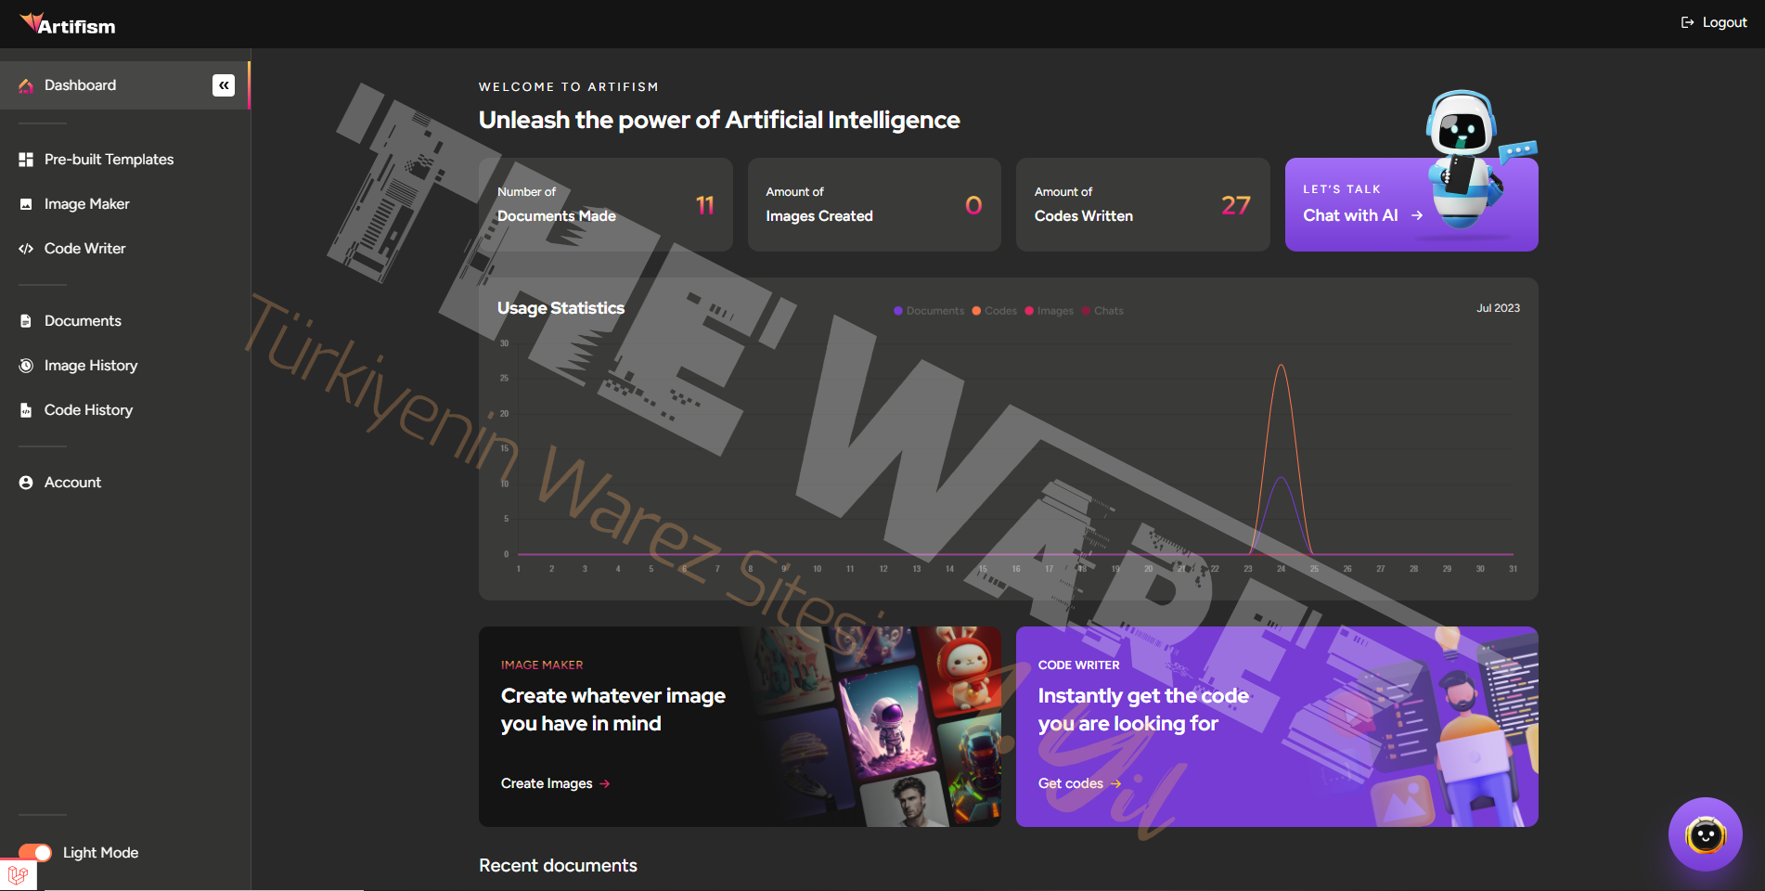Click the Image History clock icon
This screenshot has width=1765, height=891.
[26, 366]
